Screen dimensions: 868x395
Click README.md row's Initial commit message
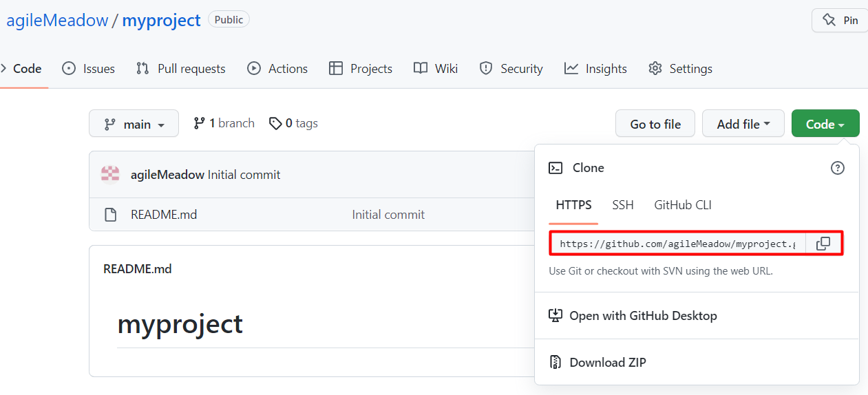388,215
